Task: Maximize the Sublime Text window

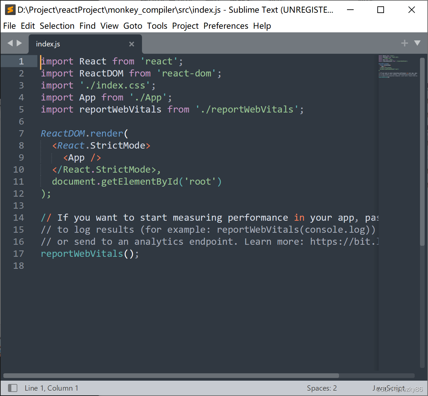Action: [381, 10]
